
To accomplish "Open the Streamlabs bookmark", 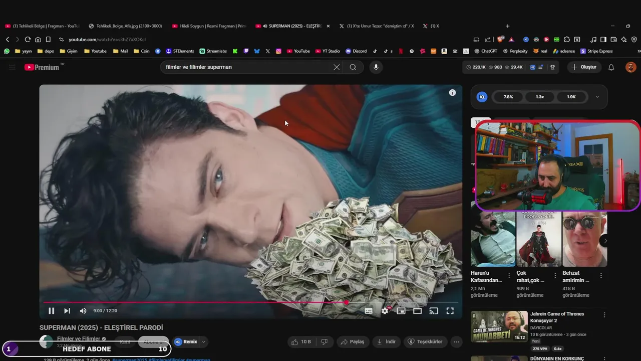I will tap(213, 51).
